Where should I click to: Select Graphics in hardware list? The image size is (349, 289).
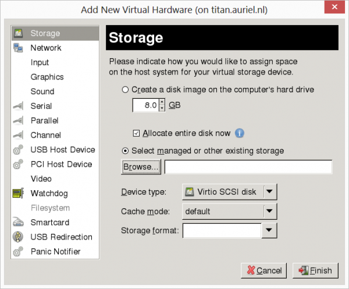click(47, 77)
